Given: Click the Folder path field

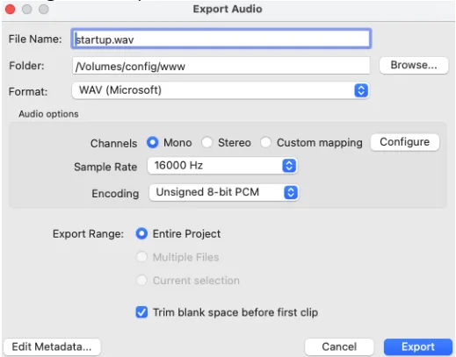Looking at the screenshot, I should 221,66.
